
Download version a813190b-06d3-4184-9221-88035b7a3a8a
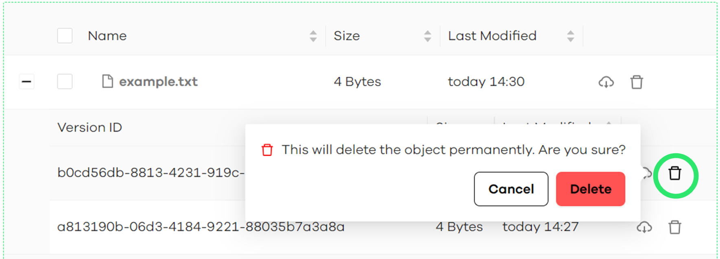(x=644, y=227)
